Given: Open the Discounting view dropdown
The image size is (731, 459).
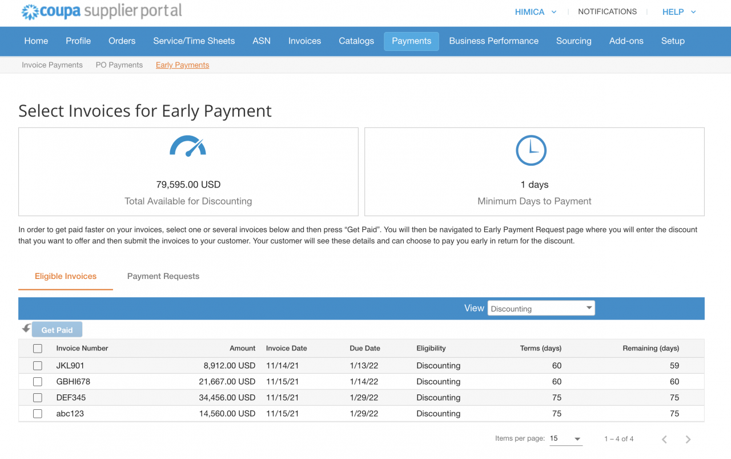Looking at the screenshot, I should (540, 308).
